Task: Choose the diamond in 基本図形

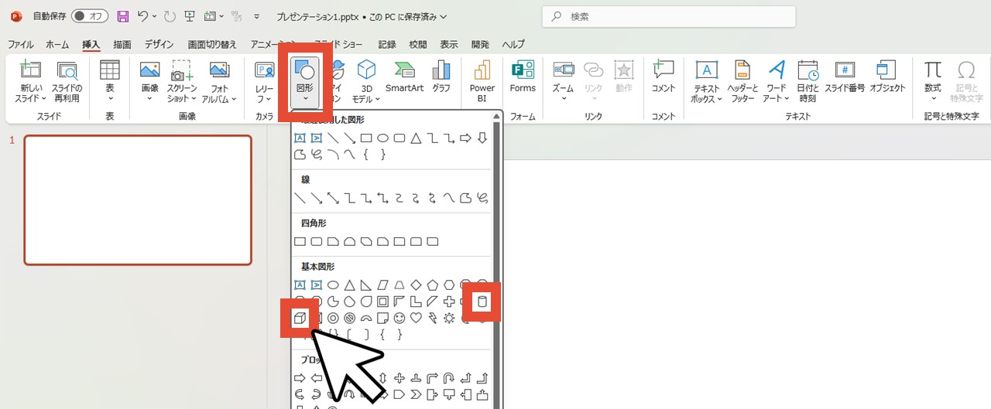Action: 416,285
